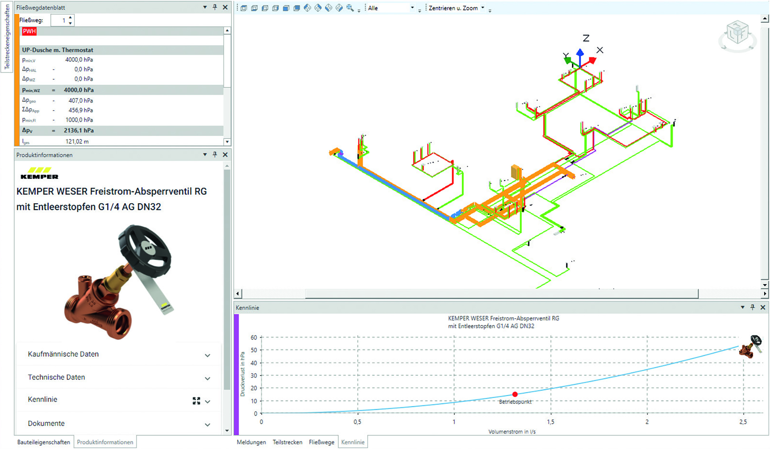Click the zoom extents magnifier icon

pos(350,8)
